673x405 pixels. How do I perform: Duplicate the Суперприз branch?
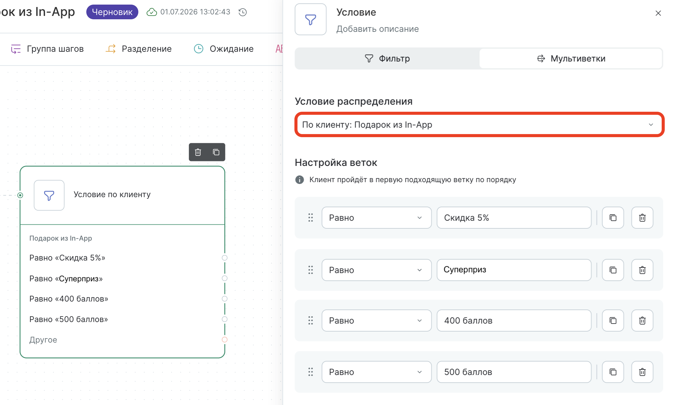coord(613,270)
